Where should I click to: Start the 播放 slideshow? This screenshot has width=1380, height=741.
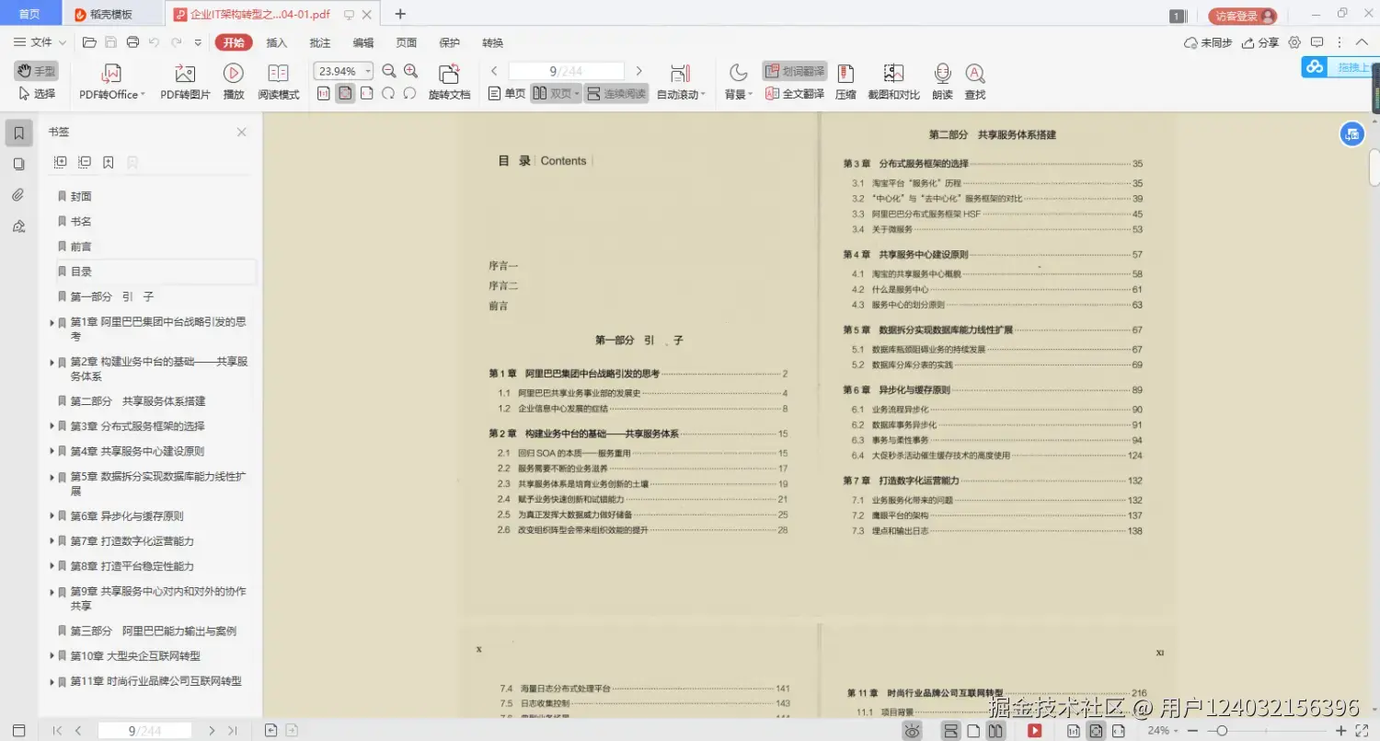(x=234, y=82)
